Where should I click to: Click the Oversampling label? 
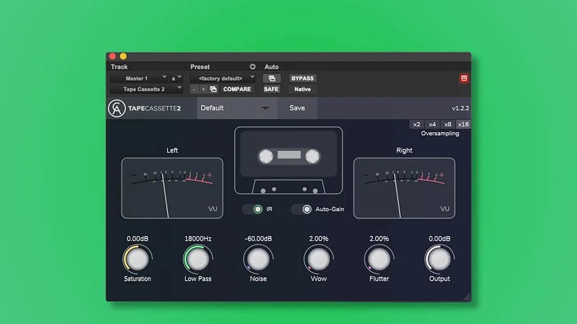point(440,133)
